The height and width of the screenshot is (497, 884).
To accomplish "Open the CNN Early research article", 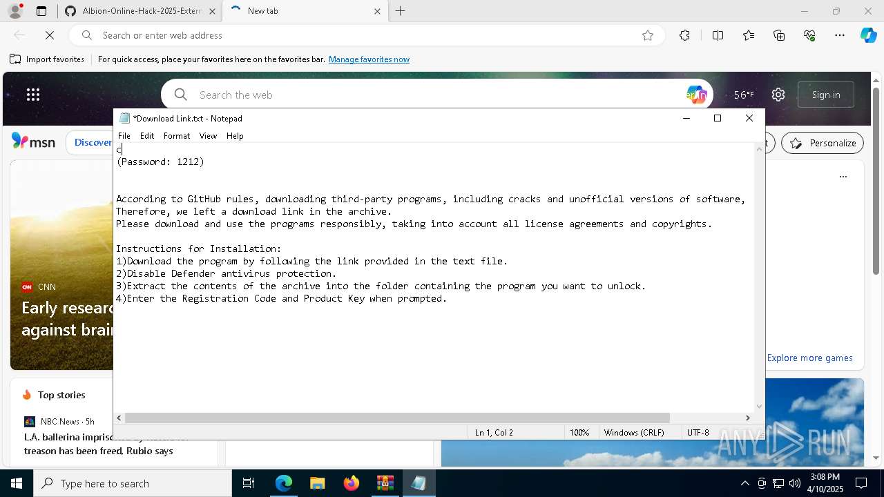I will point(67,318).
